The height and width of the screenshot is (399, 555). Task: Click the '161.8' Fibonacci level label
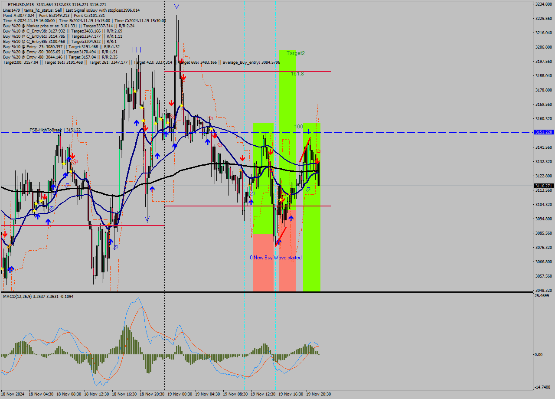[297, 74]
